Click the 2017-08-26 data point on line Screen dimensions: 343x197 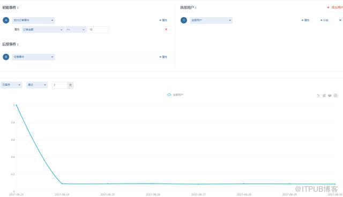coord(153,184)
